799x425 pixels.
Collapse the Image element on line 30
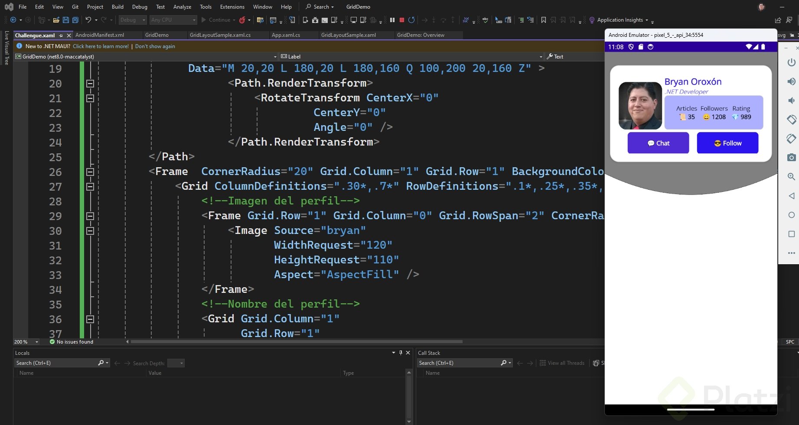90,231
